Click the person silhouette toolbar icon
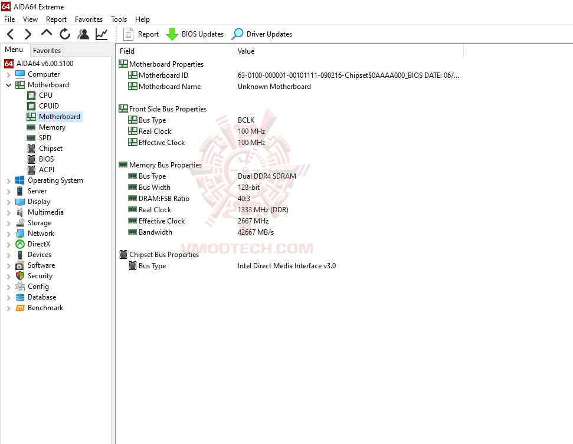The width and height of the screenshot is (573, 444). pyautogui.click(x=83, y=34)
